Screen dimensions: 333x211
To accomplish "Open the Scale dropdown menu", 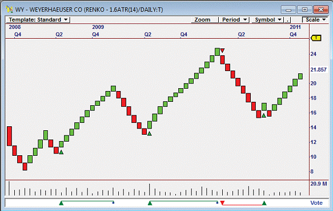I will [315, 20].
